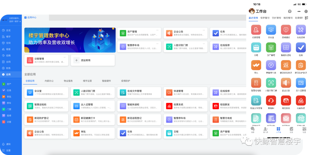
Task: Select 空间管理 tab in the mobile workbench
Action: click(276, 18)
